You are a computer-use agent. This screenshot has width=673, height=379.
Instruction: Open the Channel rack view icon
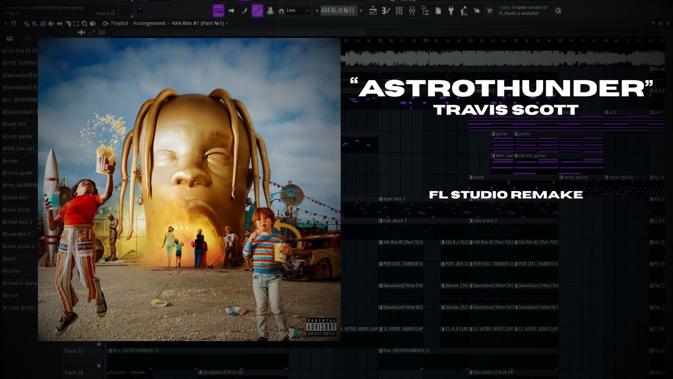tap(399, 11)
